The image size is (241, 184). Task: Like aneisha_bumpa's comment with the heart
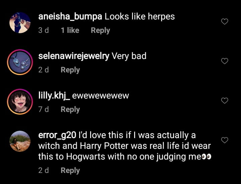coord(225,22)
